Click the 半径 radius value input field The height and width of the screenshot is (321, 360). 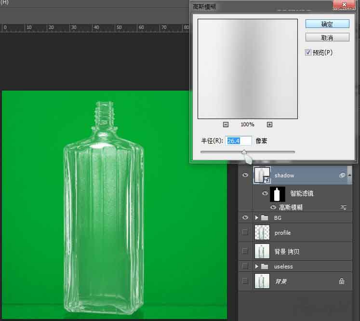click(x=239, y=141)
